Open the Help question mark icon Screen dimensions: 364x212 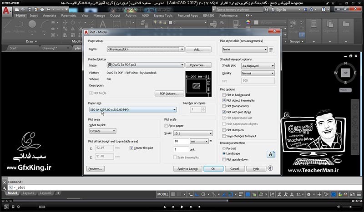[324, 10]
